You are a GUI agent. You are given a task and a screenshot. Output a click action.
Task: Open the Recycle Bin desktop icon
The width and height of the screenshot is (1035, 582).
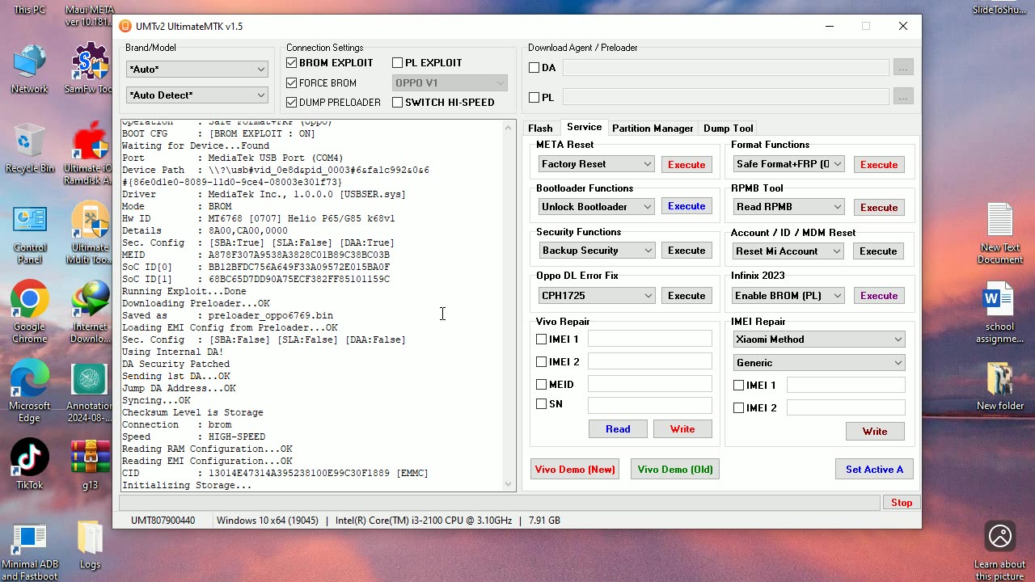pos(29,149)
